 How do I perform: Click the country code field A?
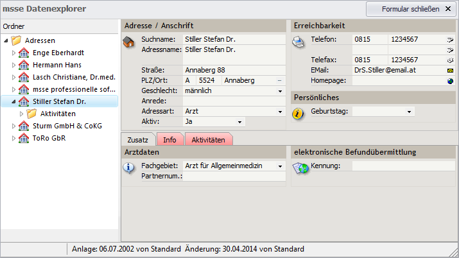[189, 80]
